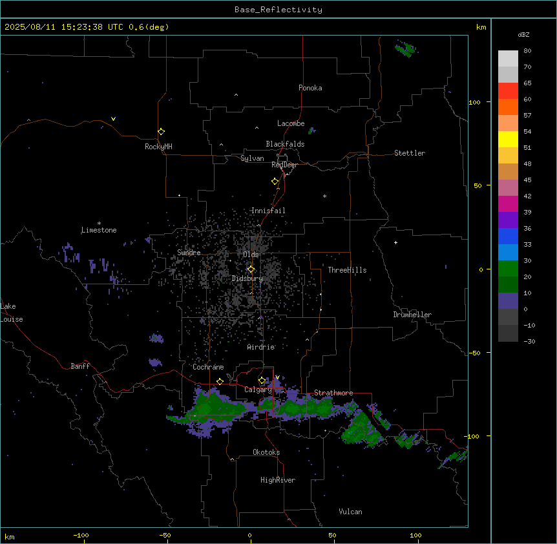The image size is (557, 544).
Task: Click the Blackfalds label
Action: pyautogui.click(x=285, y=144)
